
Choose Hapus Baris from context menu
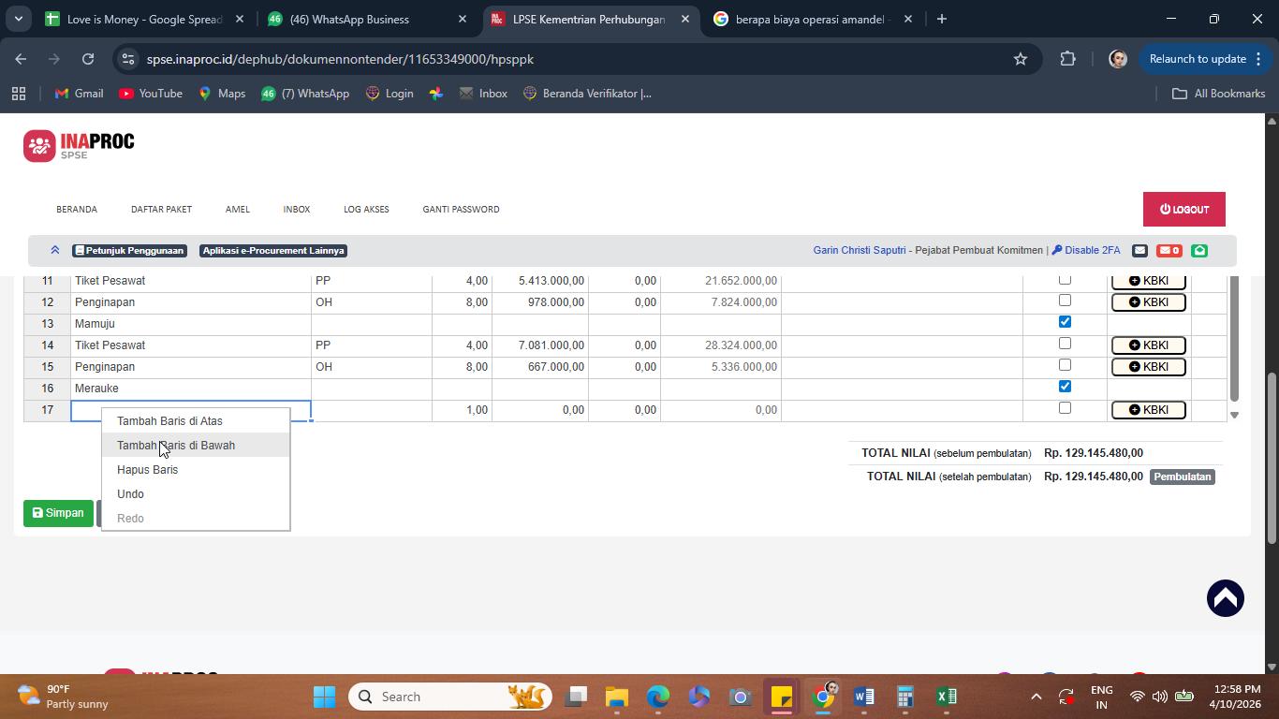pos(196,470)
